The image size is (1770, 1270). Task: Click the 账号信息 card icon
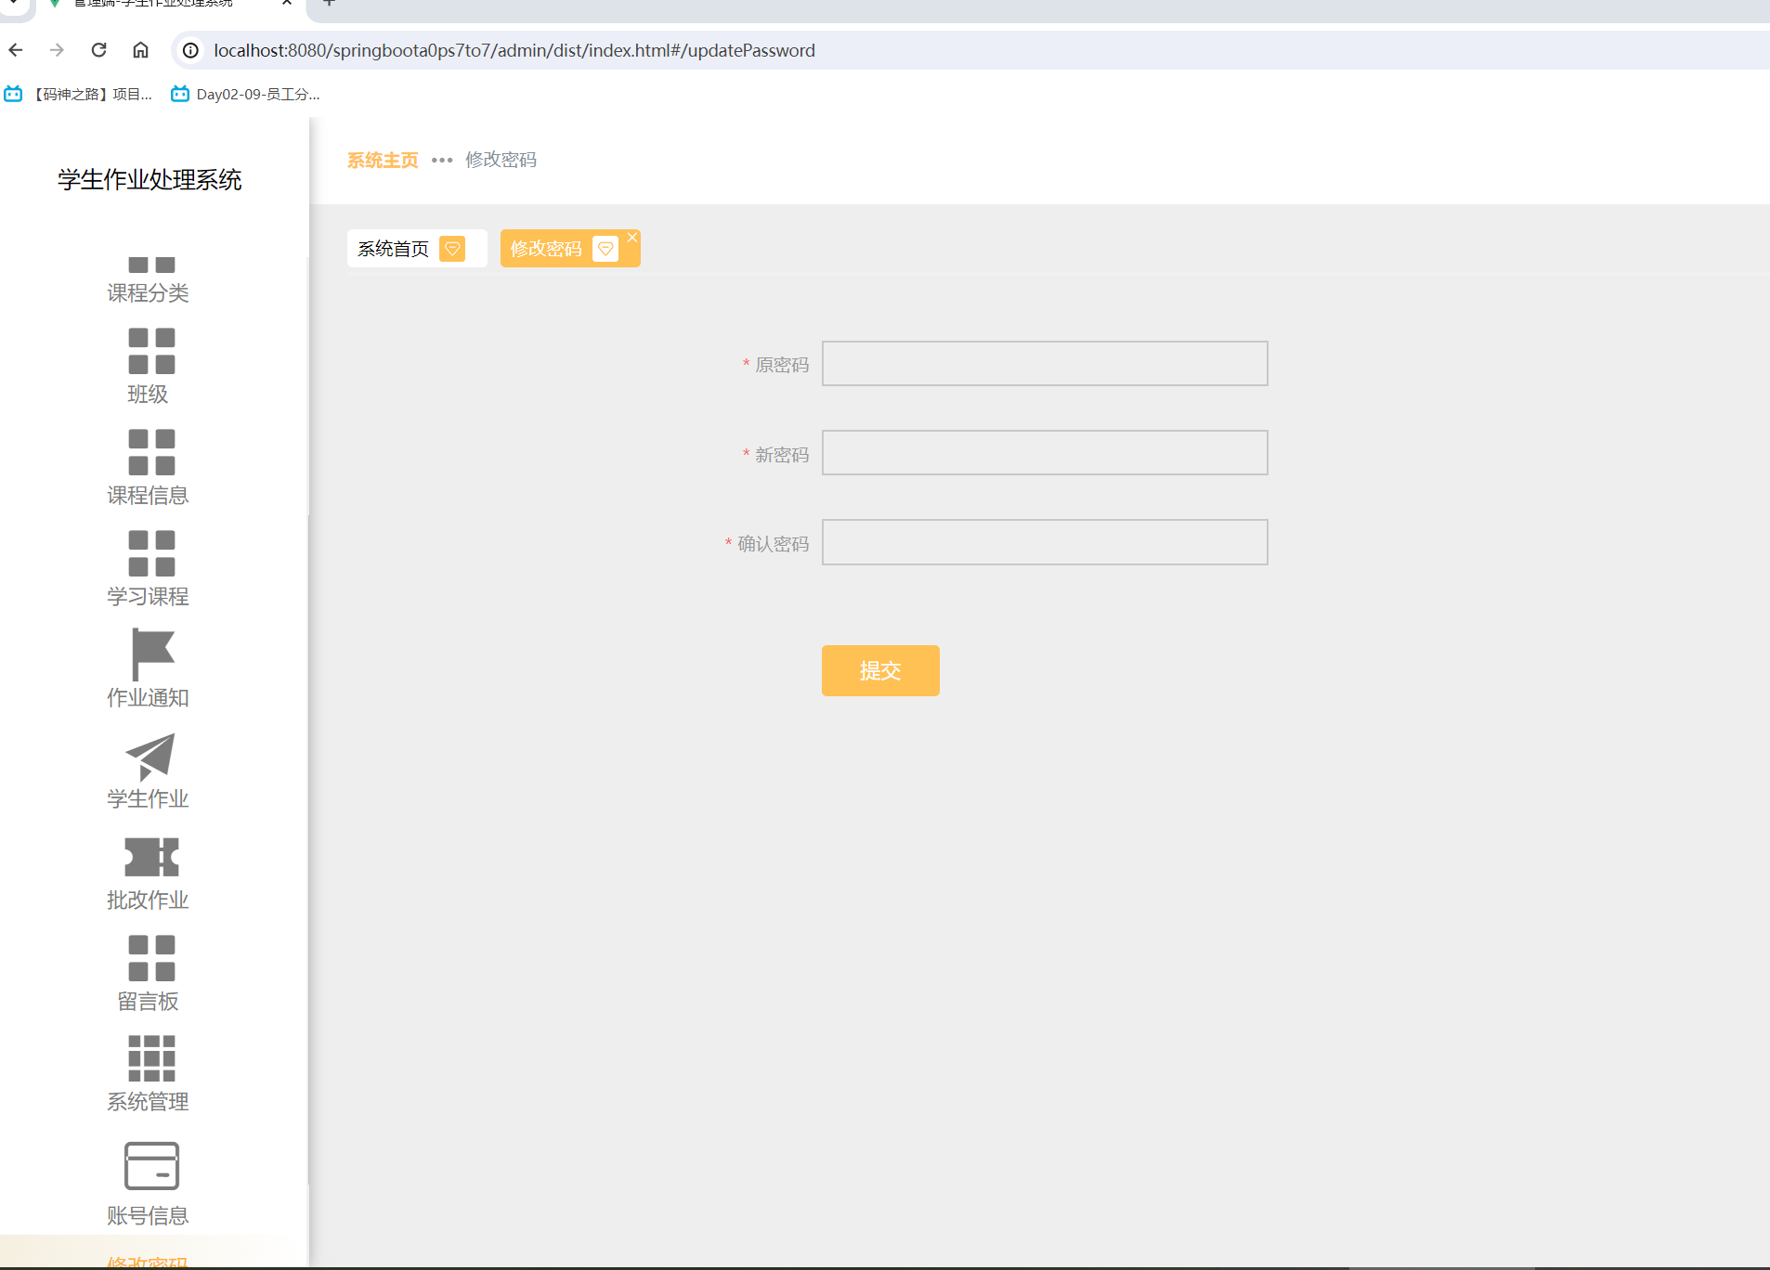coord(151,1166)
